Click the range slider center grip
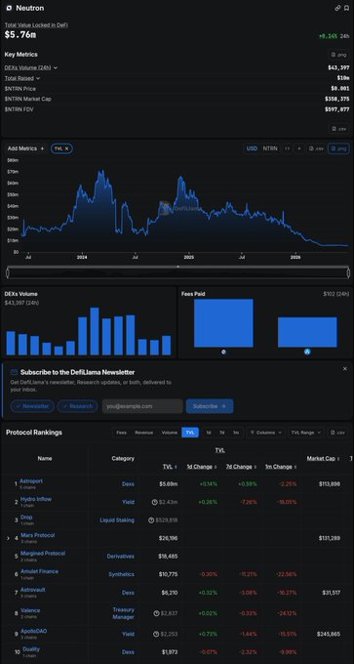The height and width of the screenshot is (664, 354). point(177,267)
